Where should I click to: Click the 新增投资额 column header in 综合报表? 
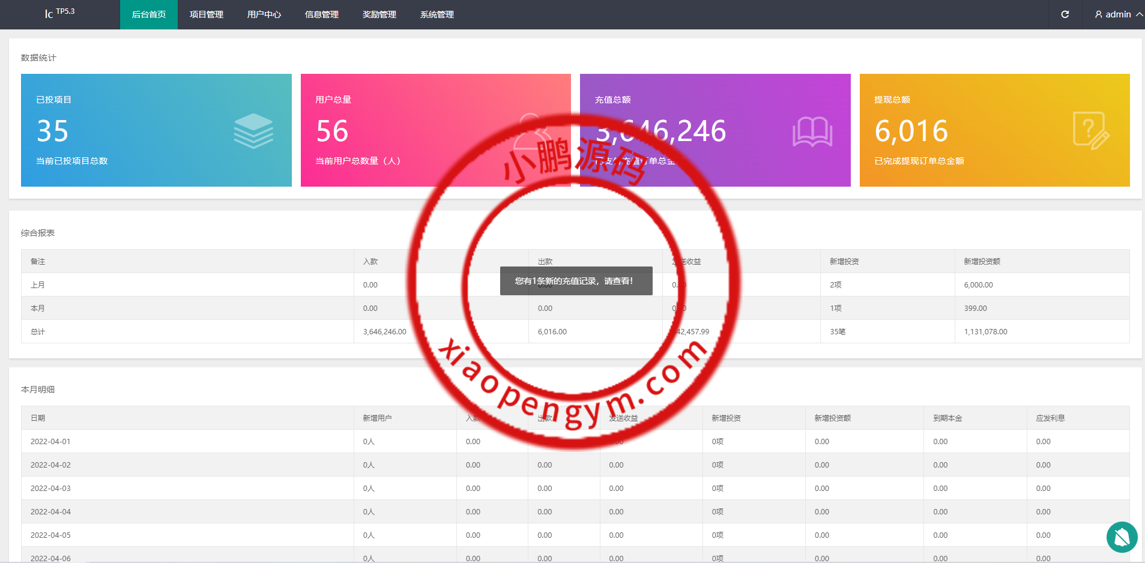(982, 262)
